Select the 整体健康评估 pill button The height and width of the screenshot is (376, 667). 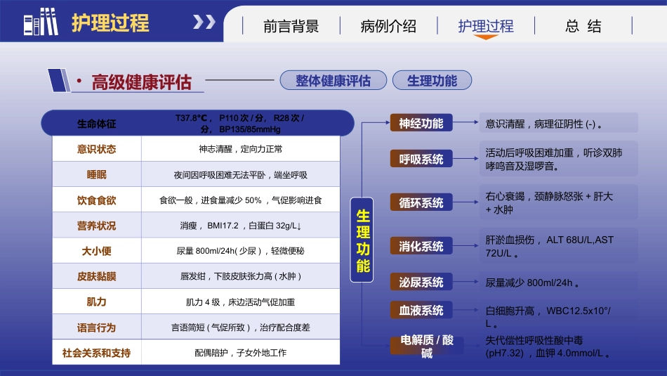(x=333, y=80)
